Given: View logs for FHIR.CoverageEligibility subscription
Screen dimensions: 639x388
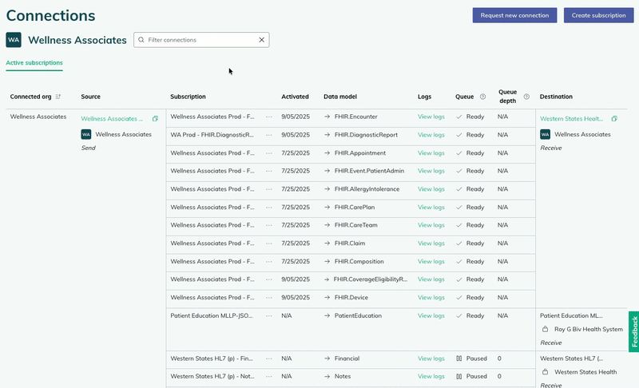Looking at the screenshot, I should 431,279.
